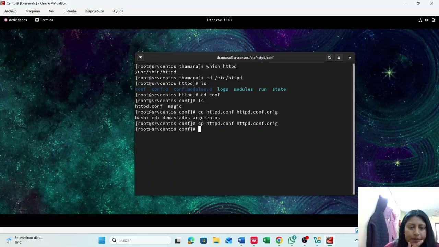This screenshot has width=439, height=247.
Task: Open the weather widget showing 19°C
Action: pos(24,240)
